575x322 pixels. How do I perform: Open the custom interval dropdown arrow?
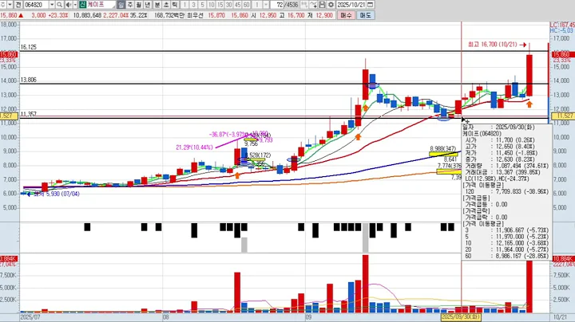click(x=266, y=5)
